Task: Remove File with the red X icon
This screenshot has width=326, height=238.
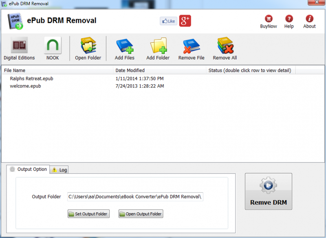Action: coord(191,46)
